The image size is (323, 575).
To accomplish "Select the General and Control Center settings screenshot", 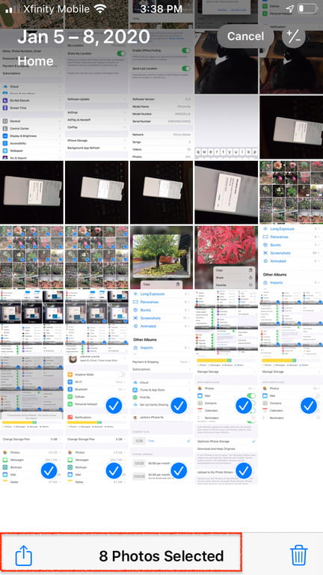I will click(x=31, y=127).
